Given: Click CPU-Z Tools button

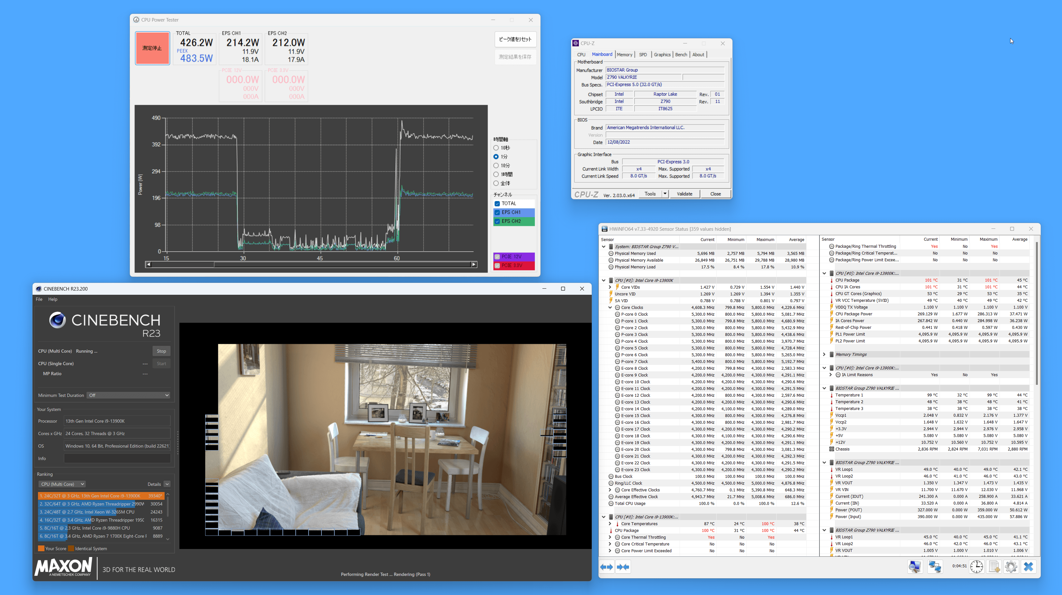Looking at the screenshot, I should pyautogui.click(x=650, y=194).
